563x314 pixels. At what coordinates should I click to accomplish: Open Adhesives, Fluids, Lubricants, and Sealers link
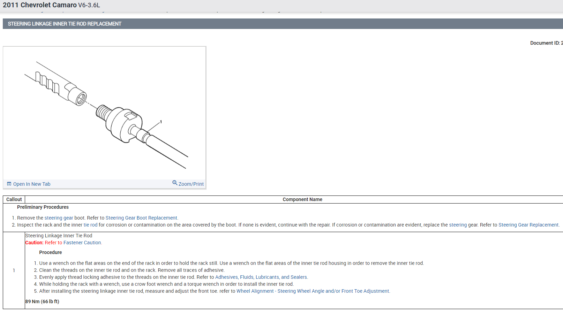(261, 277)
